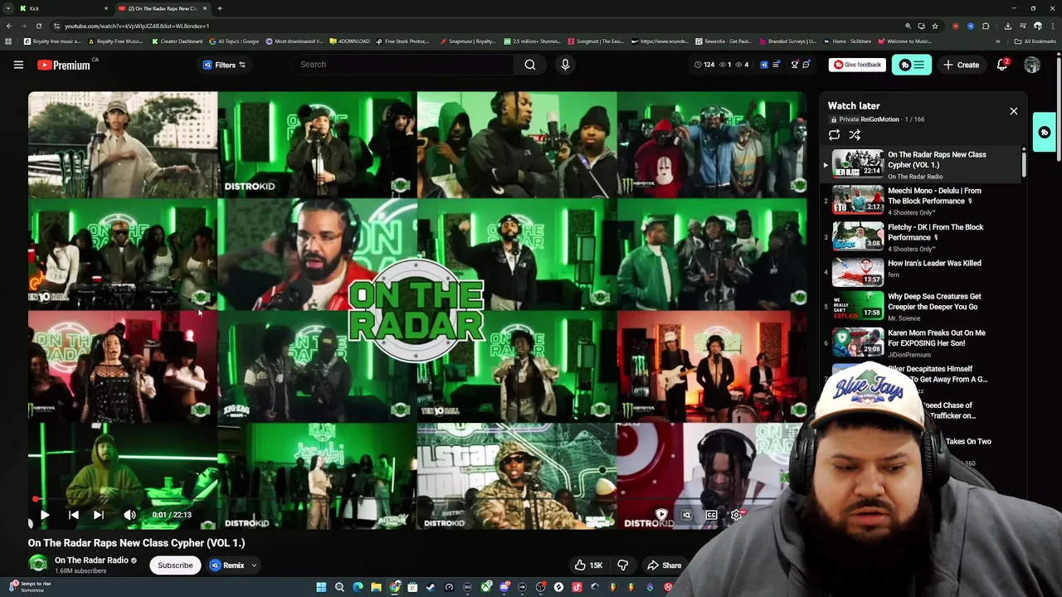The image size is (1062, 597).
Task: Open player settings gear
Action: pyautogui.click(x=736, y=515)
